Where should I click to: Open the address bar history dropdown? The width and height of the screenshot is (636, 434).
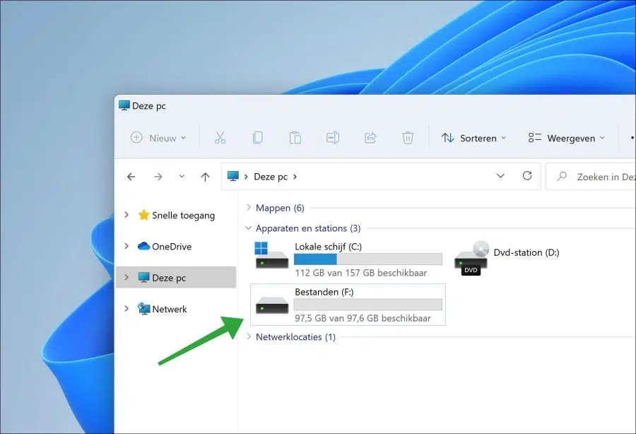click(500, 176)
